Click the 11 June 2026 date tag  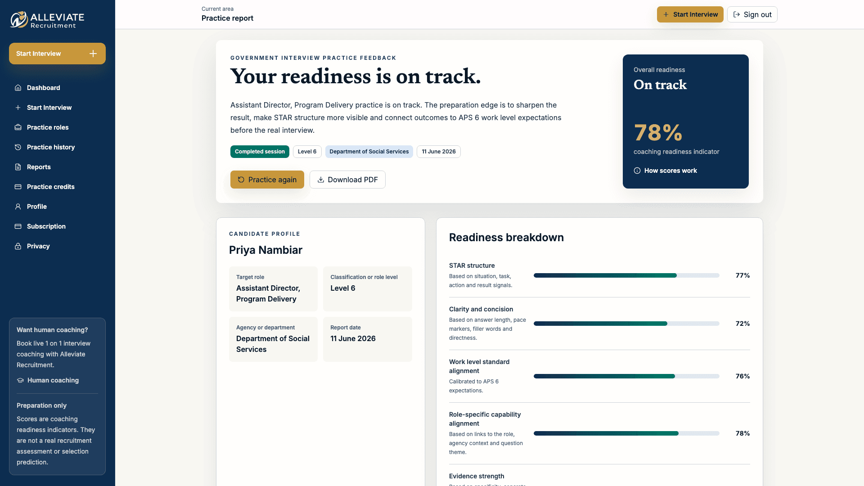[438, 152]
